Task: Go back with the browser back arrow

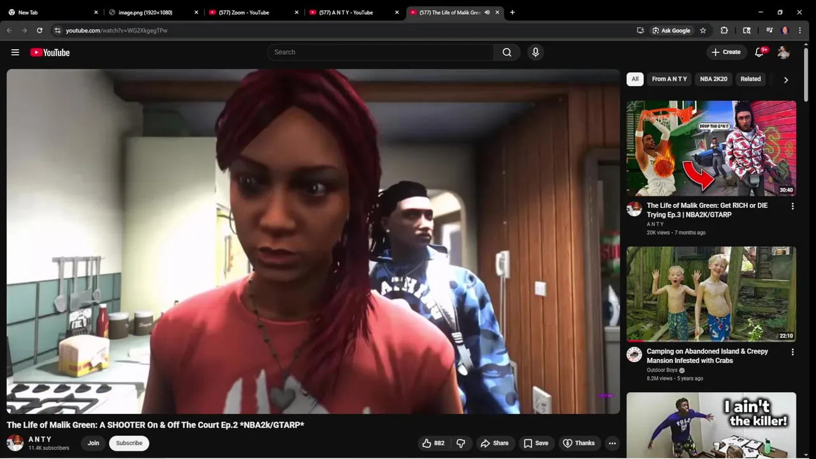Action: tap(9, 30)
